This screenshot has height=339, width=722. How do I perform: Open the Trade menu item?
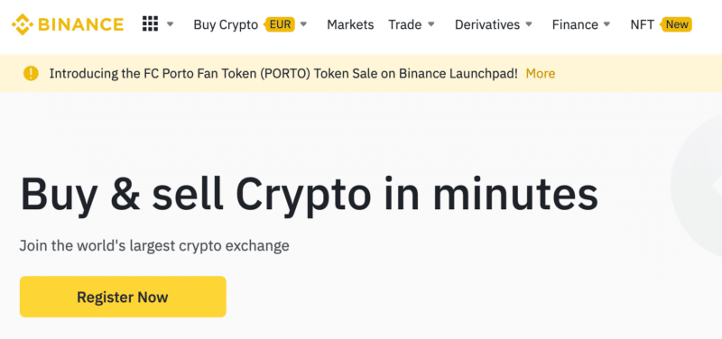point(404,24)
